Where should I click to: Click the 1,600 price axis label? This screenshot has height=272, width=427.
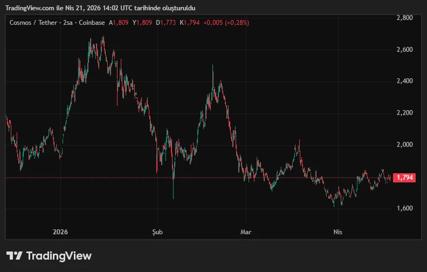tap(404, 208)
